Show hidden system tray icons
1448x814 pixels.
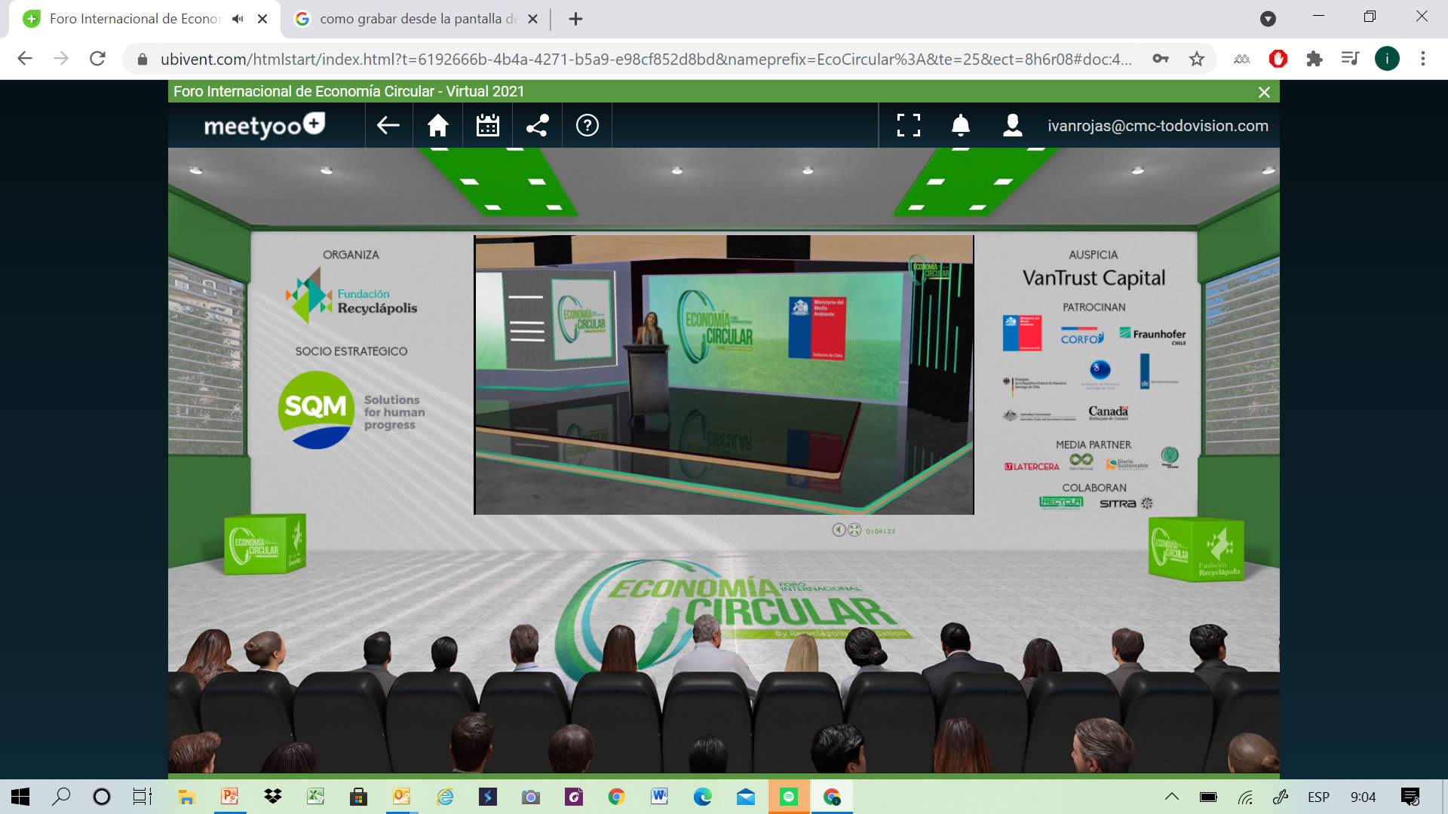click(1172, 797)
